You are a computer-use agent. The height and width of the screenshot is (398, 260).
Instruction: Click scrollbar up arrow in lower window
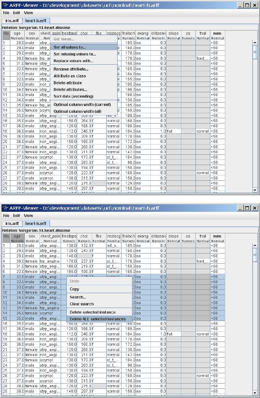255,245
